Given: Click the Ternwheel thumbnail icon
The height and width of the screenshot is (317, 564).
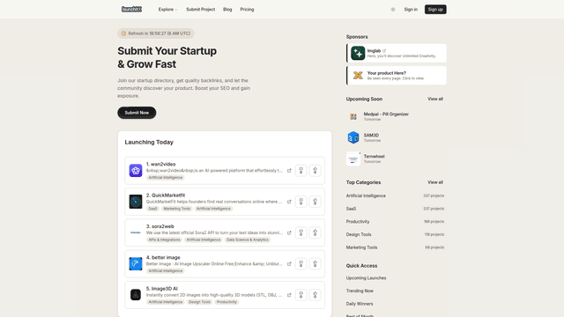Looking at the screenshot, I should 353,158.
